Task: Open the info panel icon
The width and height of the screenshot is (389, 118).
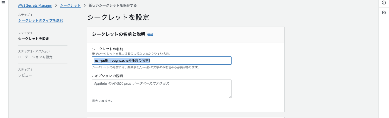Action: click(384, 2)
